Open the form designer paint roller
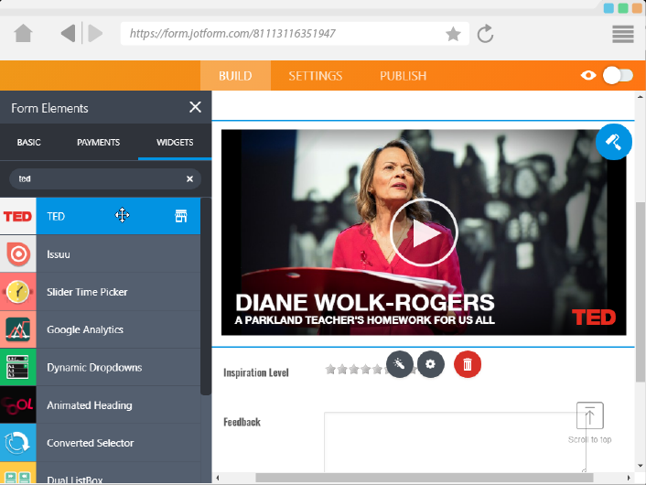The image size is (646, 485). click(x=613, y=142)
